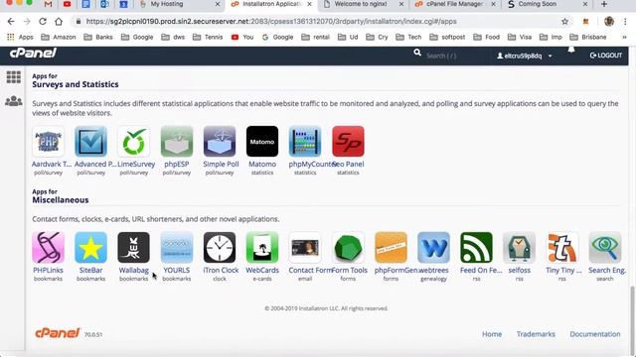The image size is (636, 357).
Task: Bookmark this page with the star icon
Action: [x=564, y=22]
